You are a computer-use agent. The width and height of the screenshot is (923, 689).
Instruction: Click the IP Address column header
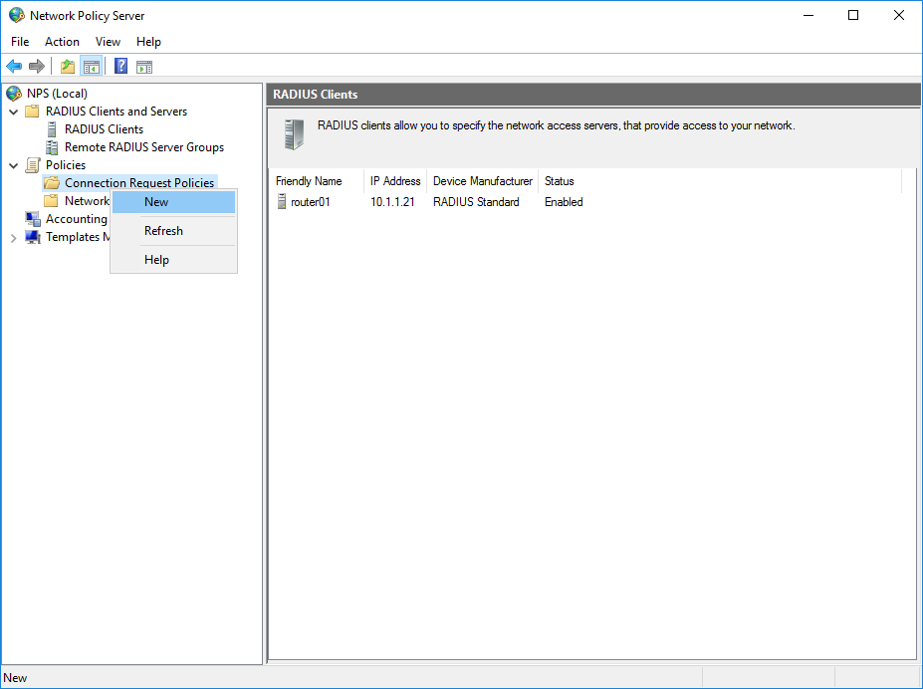click(x=394, y=181)
